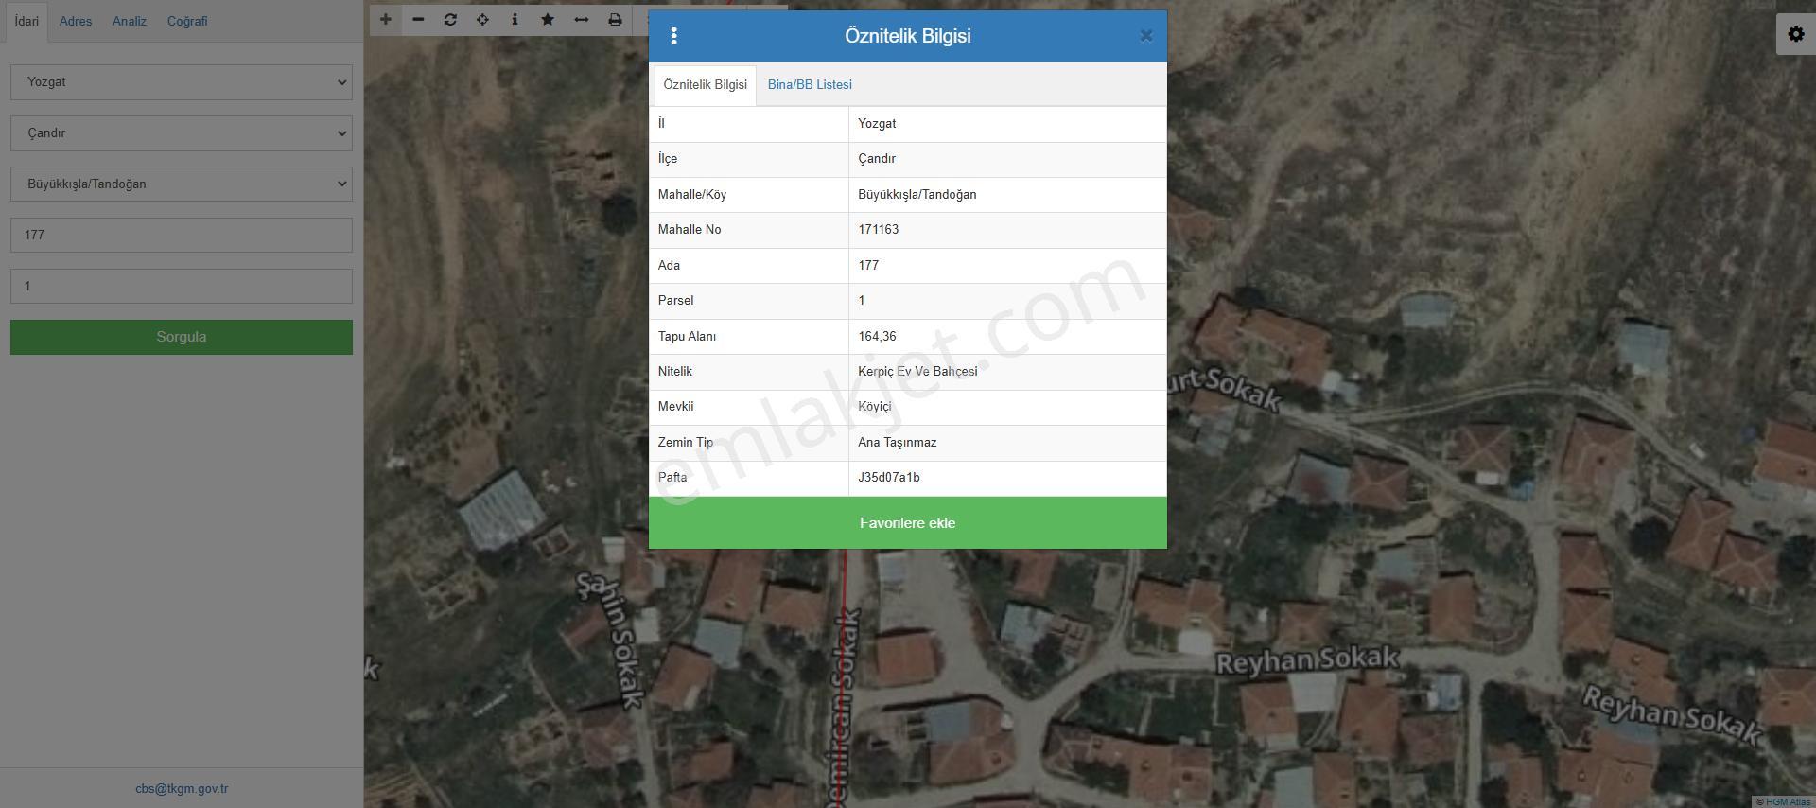Click the Parsel input field containing 1
The height and width of the screenshot is (808, 1816).
coord(182,287)
